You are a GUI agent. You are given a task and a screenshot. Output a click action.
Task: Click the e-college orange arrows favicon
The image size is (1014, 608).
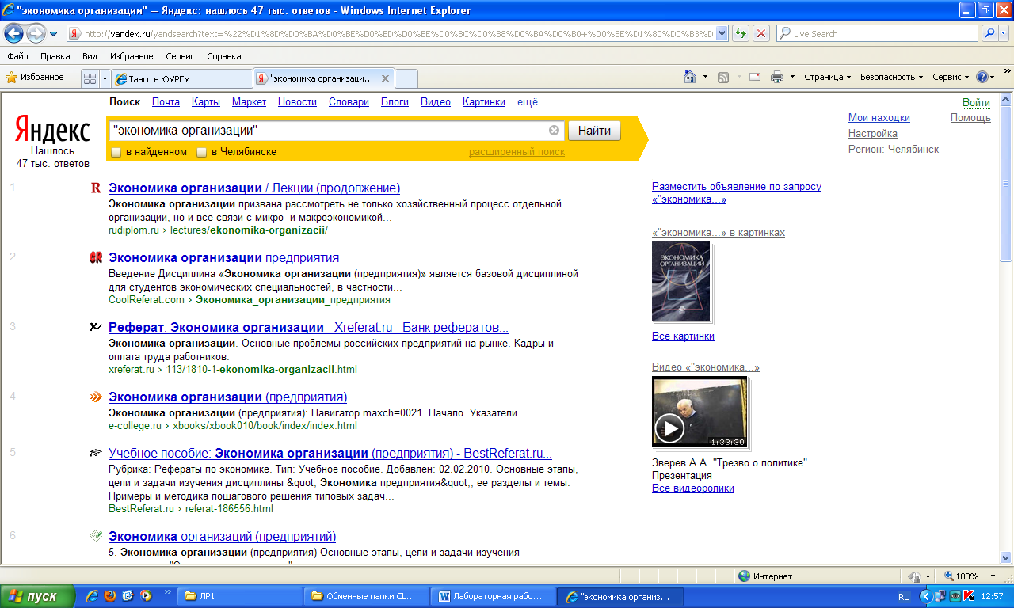click(96, 397)
